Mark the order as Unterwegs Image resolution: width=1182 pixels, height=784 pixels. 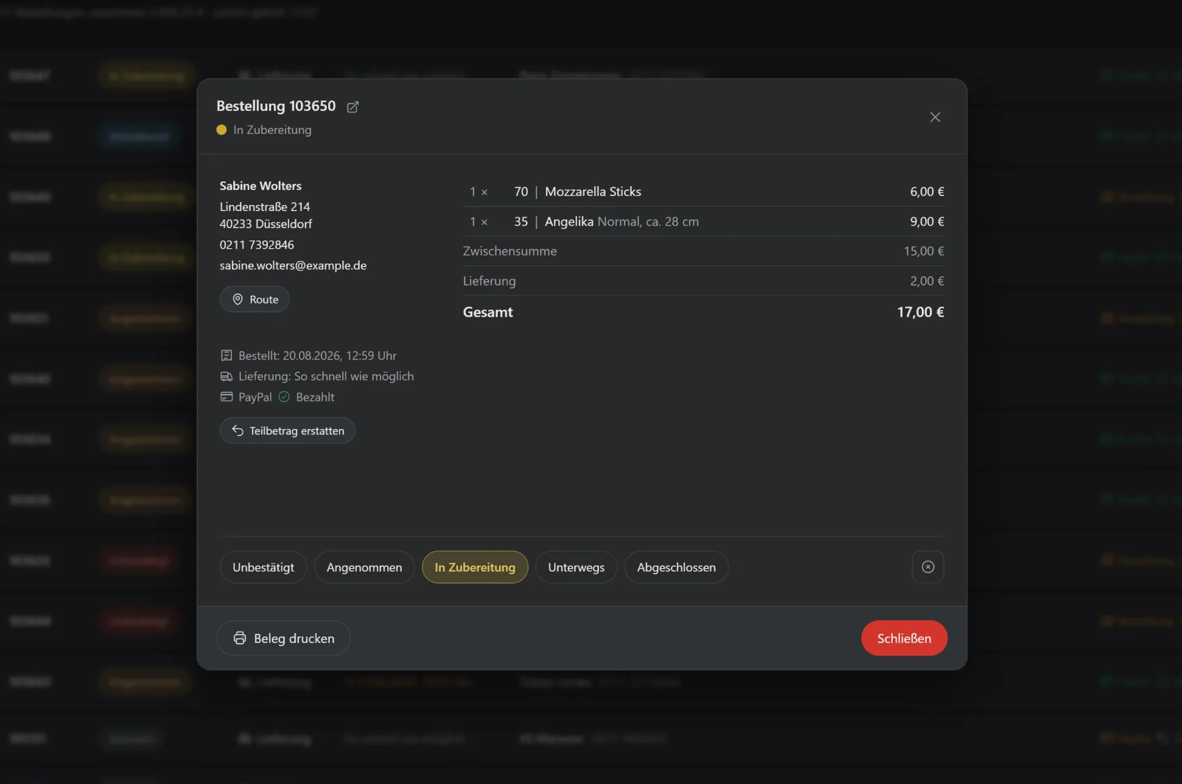tap(576, 567)
